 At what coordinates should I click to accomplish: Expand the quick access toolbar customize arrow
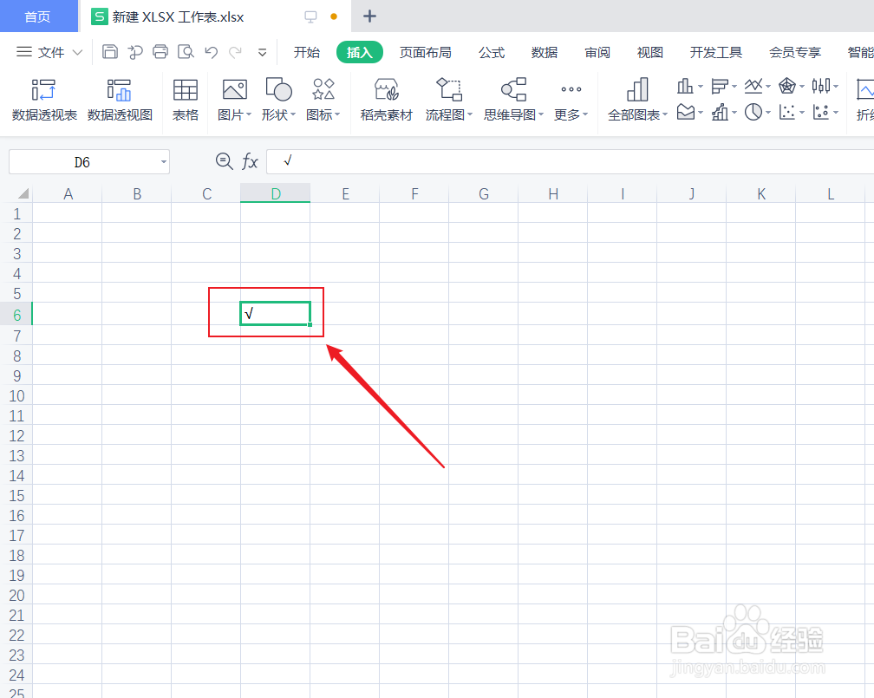pyautogui.click(x=262, y=53)
